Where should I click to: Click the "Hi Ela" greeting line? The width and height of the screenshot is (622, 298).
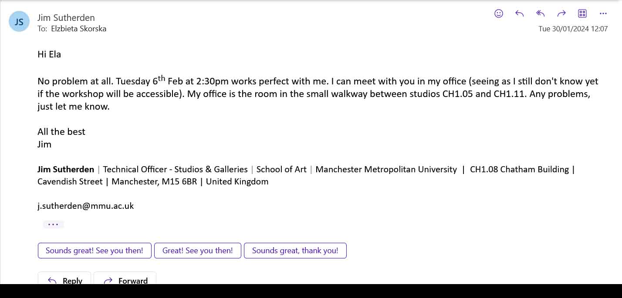pos(49,54)
